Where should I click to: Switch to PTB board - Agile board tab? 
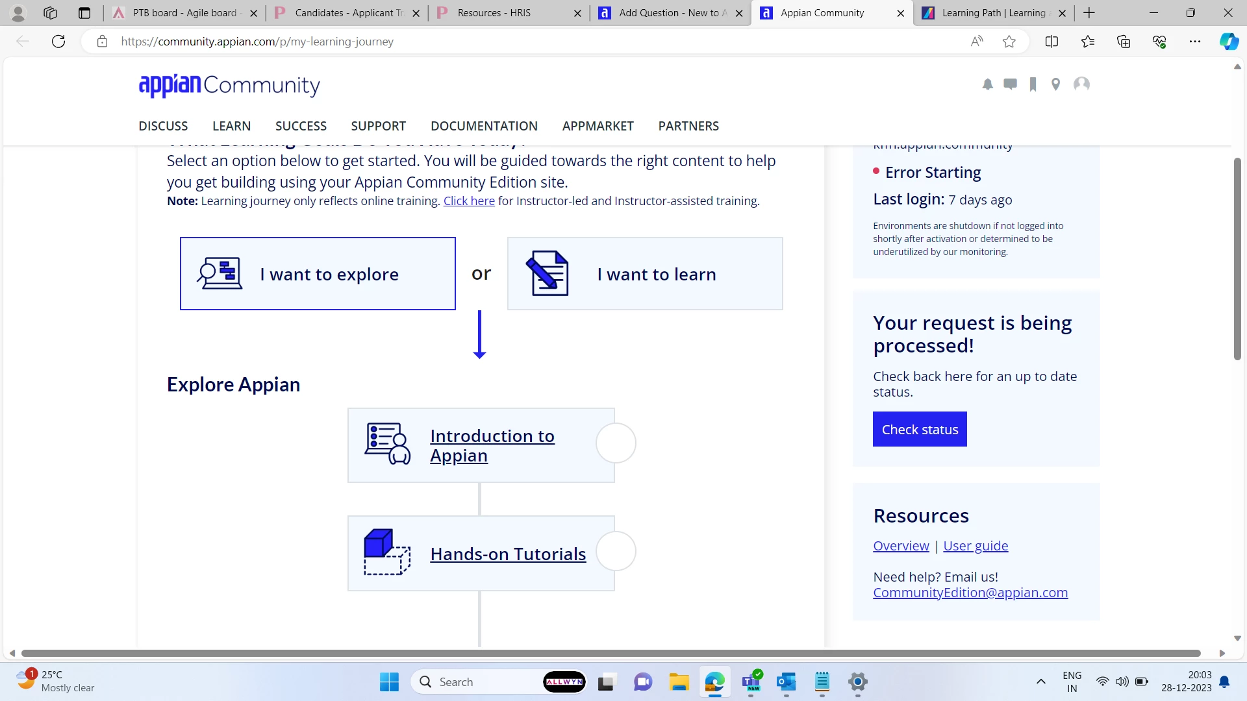point(184,13)
